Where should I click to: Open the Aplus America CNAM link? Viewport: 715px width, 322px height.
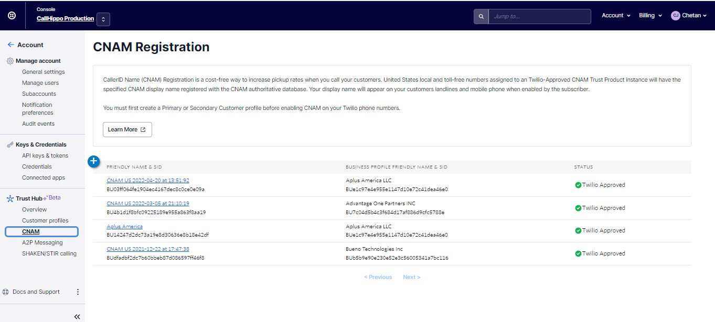125,227
